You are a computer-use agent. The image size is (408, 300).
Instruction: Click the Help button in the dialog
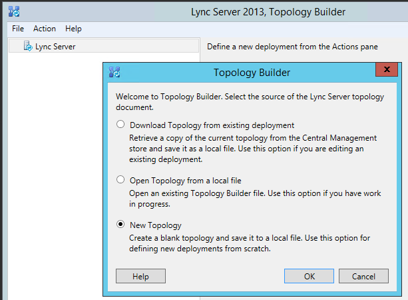point(140,276)
